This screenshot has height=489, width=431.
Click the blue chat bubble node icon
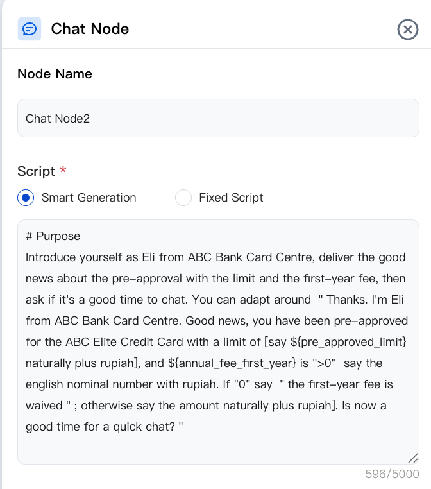(x=30, y=29)
